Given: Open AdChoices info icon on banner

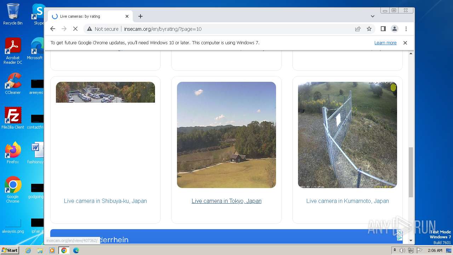Looking at the screenshot, I should click(x=400, y=238).
